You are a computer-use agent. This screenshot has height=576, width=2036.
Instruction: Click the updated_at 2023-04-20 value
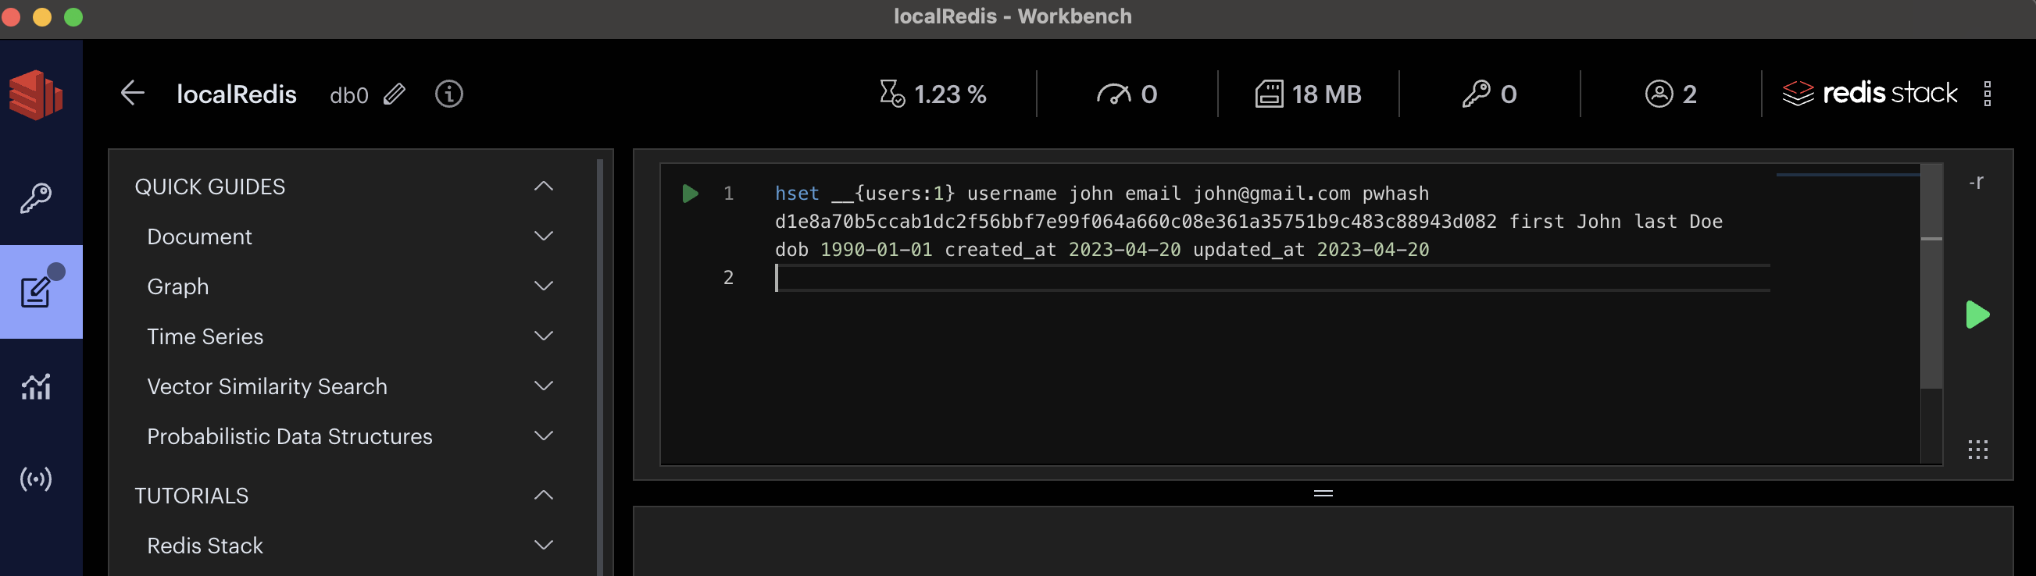[x=1372, y=250]
